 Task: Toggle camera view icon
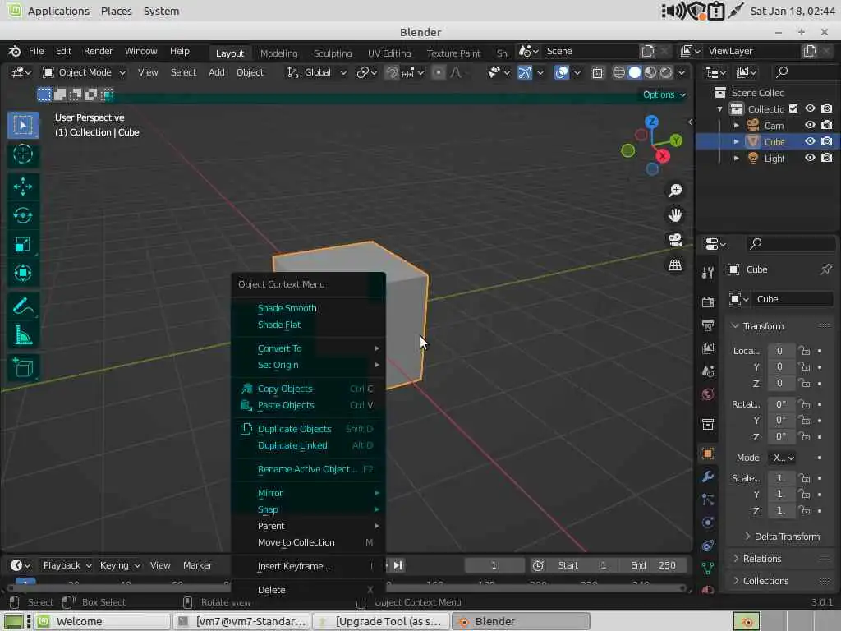pyautogui.click(x=675, y=240)
